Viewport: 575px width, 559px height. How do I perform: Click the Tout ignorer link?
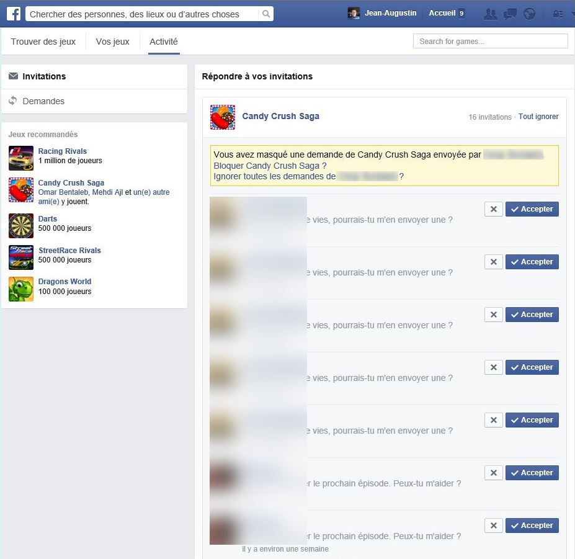[538, 117]
